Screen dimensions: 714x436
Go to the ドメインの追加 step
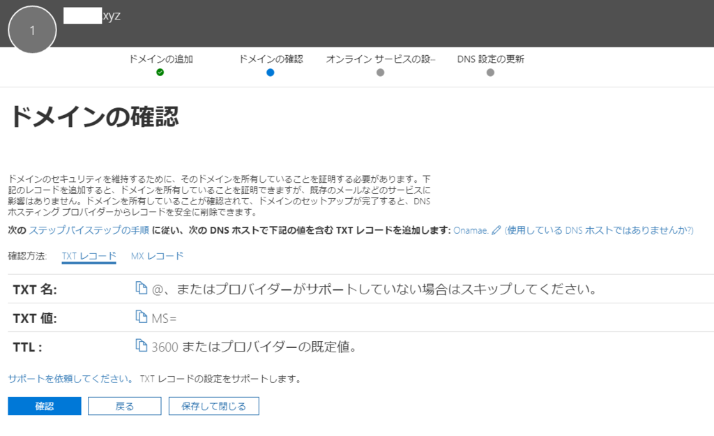click(161, 59)
